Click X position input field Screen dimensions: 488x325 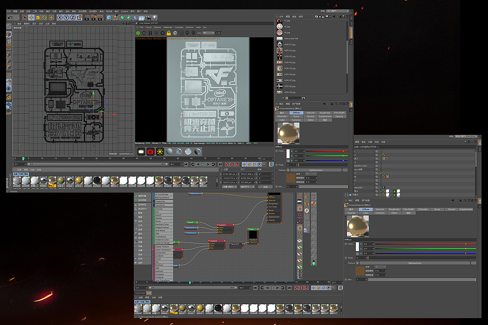coord(230,174)
